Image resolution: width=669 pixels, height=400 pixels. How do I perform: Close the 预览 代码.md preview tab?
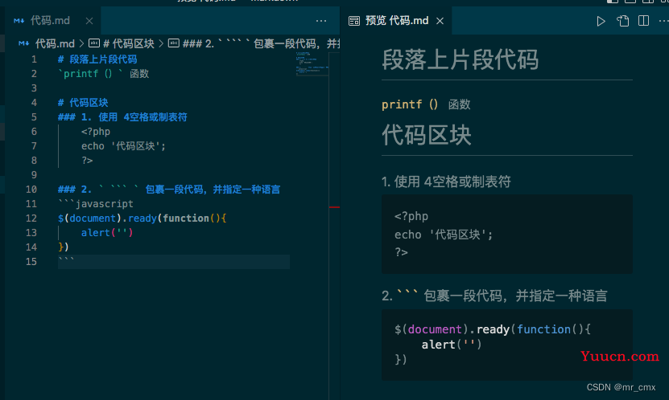tap(440, 21)
